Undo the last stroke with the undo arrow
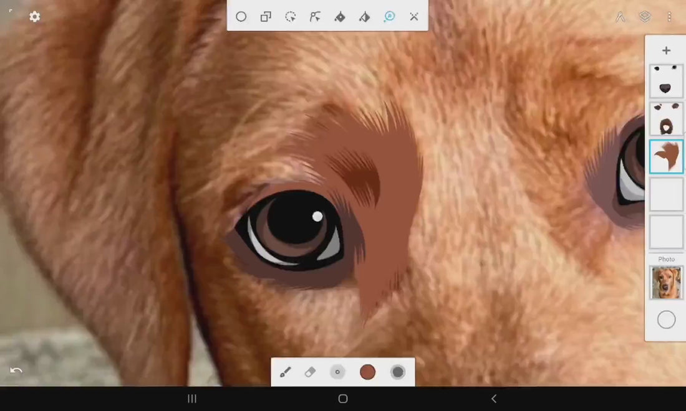The height and width of the screenshot is (411, 686). (x=16, y=371)
